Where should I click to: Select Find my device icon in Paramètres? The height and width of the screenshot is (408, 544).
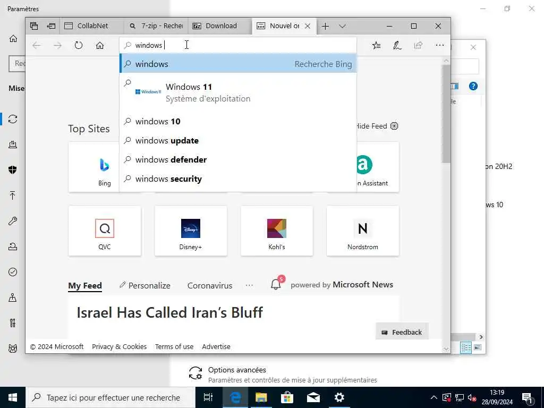pyautogui.click(x=13, y=297)
